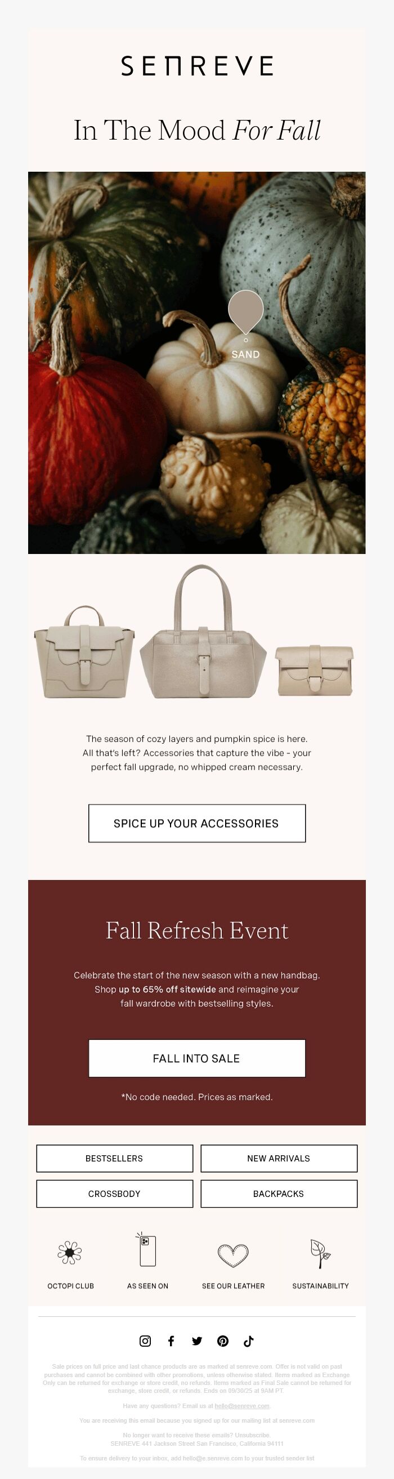
Task: Open the Sustainability leaf icon
Action: tap(320, 1254)
